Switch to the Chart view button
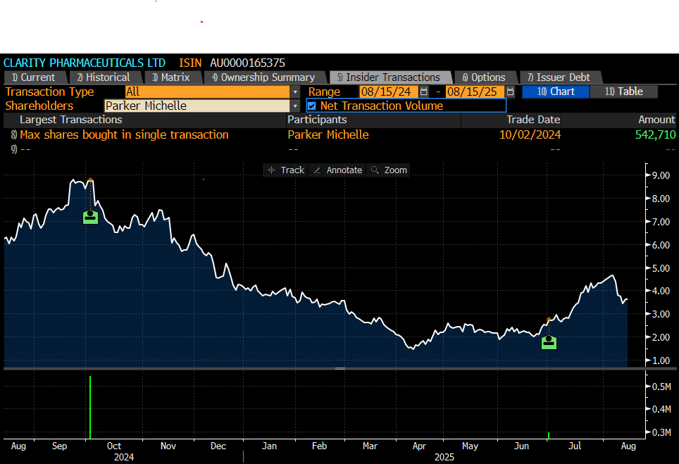 [556, 92]
